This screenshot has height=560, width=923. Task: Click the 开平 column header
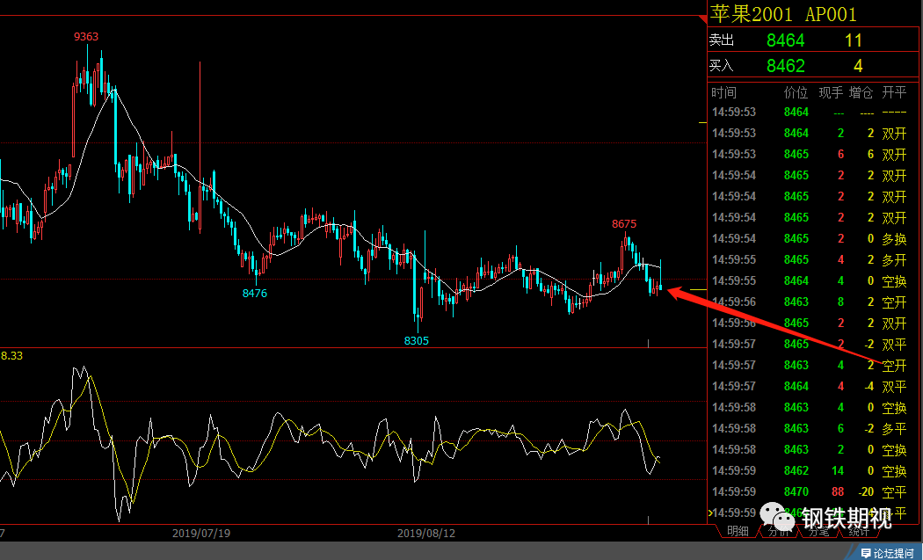[894, 92]
